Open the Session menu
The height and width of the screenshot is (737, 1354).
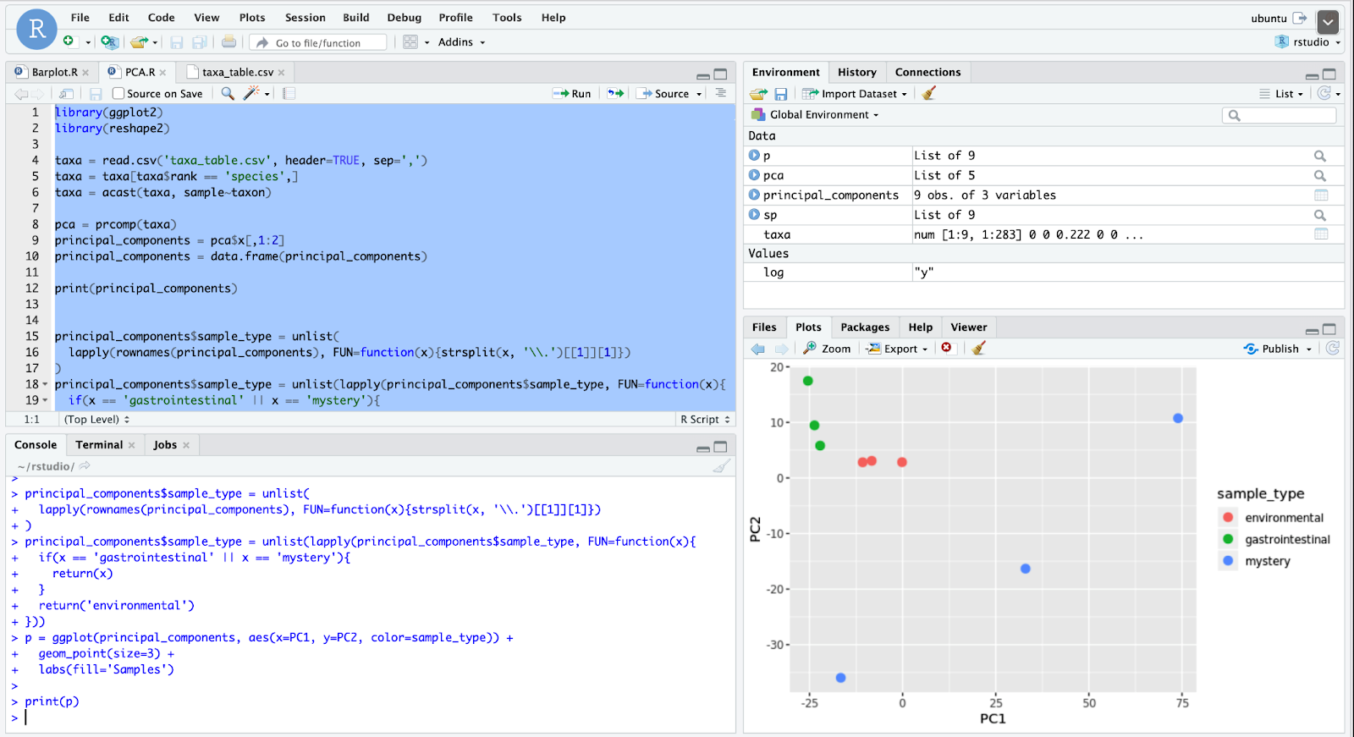305,17
